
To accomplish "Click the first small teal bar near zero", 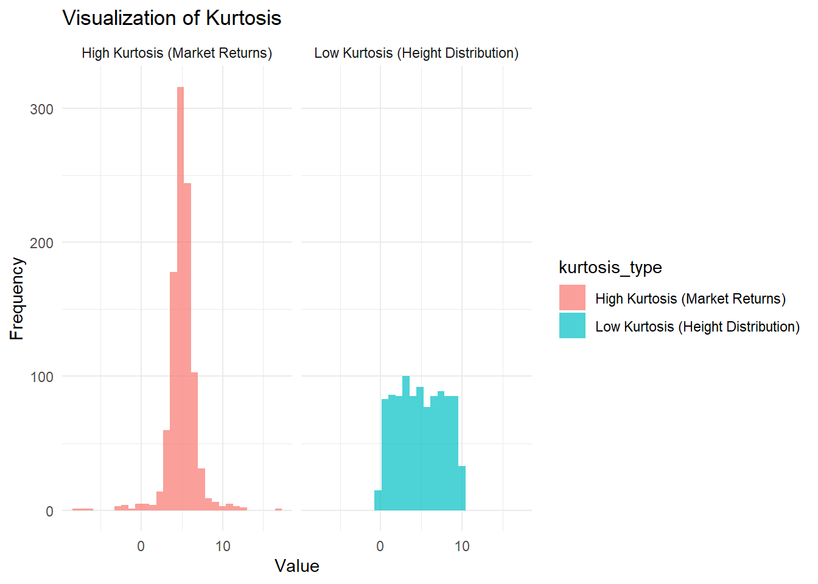I will tap(377, 500).
